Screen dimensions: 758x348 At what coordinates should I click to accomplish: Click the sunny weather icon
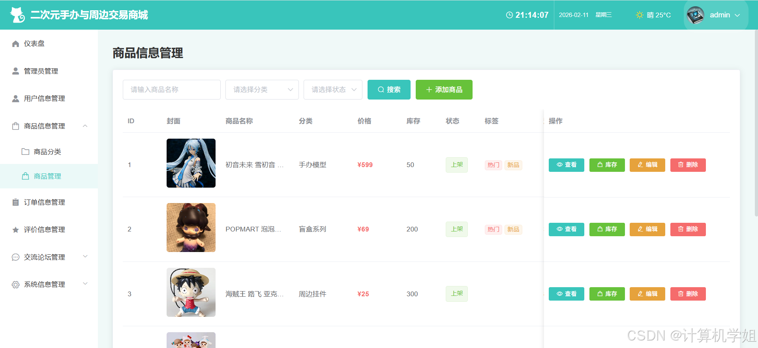(x=640, y=15)
